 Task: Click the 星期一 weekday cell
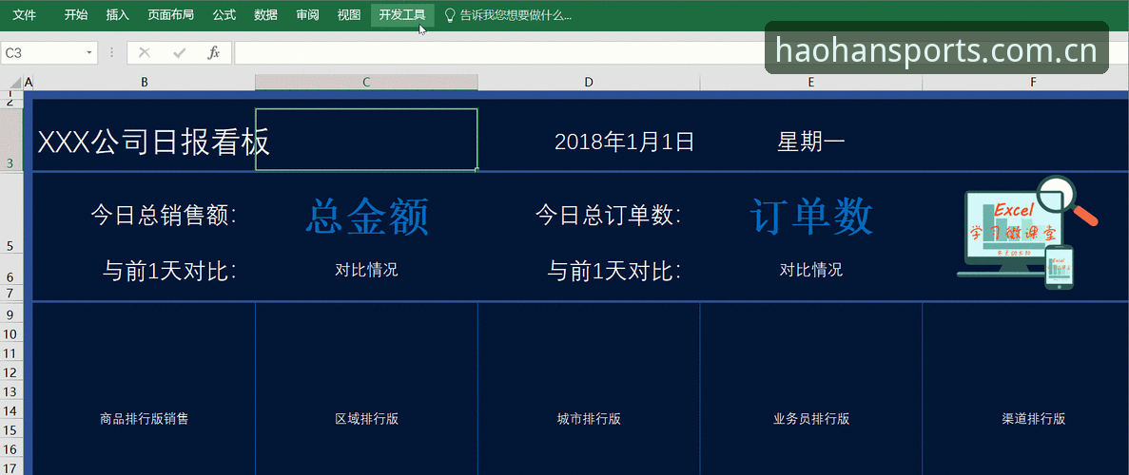(x=810, y=142)
